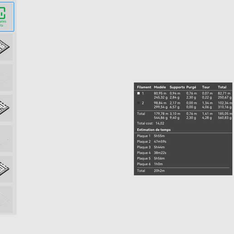The image size is (234, 234).
Task: Select the fourth plate thumbnail in sidebar
Action: 6,139
